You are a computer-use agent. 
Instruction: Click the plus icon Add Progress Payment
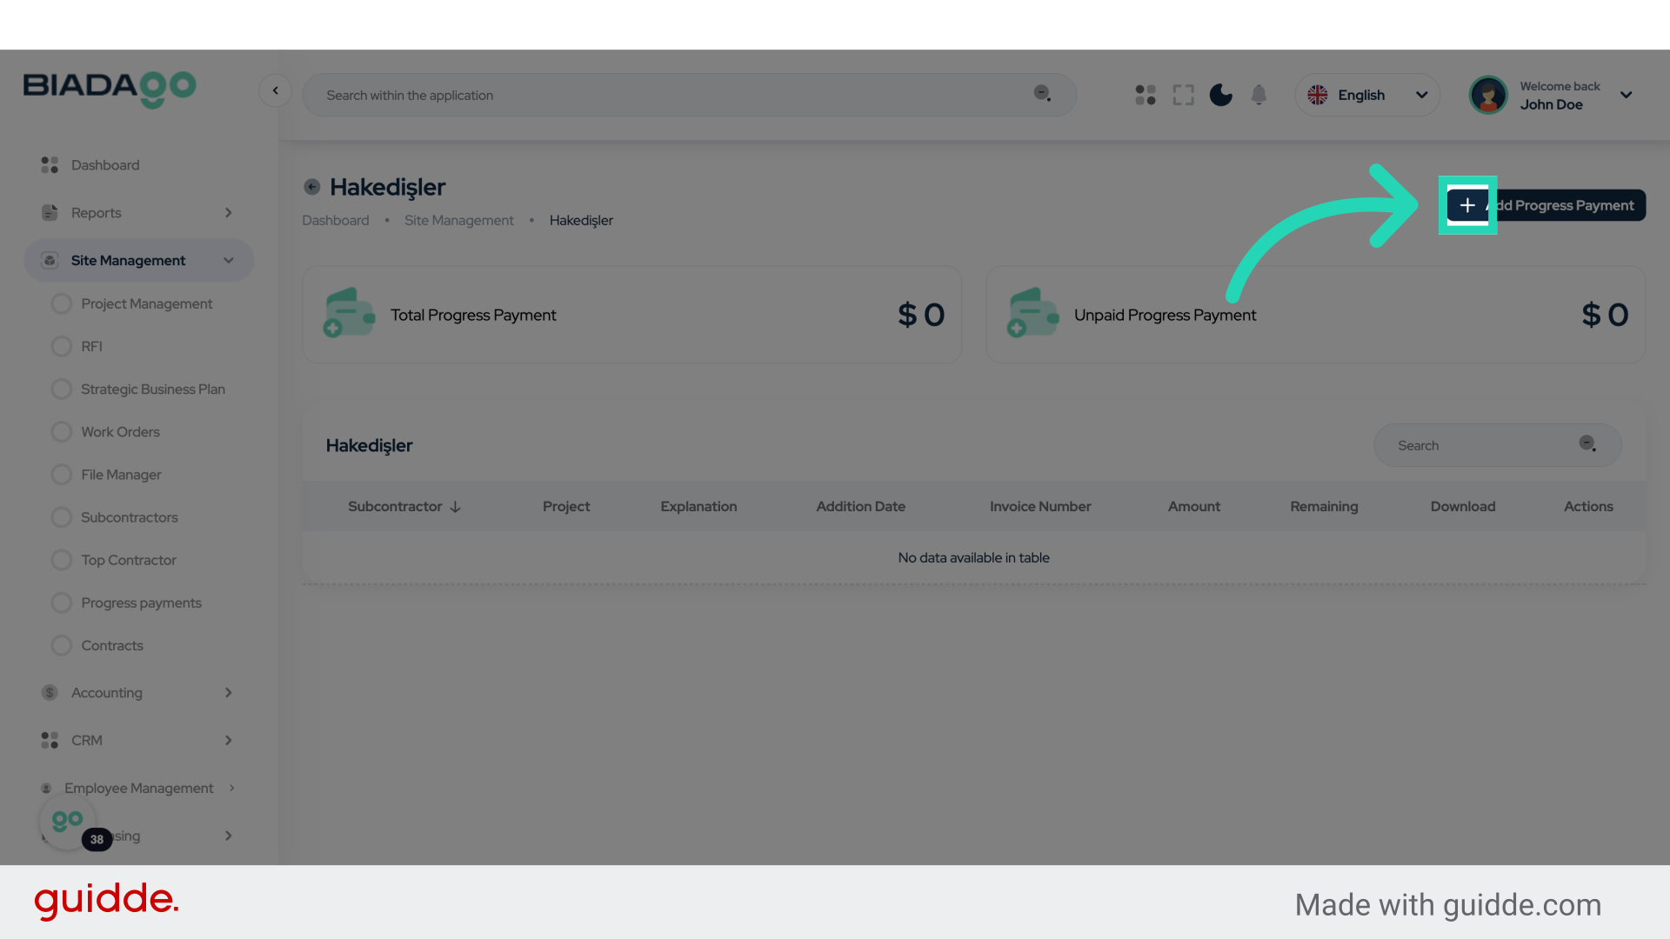click(1467, 205)
